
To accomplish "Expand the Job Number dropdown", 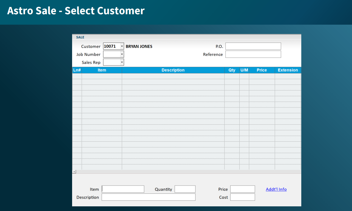I will pos(122,54).
